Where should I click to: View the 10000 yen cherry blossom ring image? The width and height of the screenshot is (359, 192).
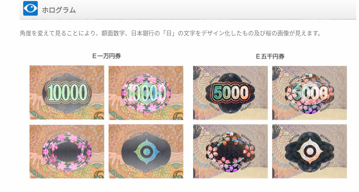(67, 152)
